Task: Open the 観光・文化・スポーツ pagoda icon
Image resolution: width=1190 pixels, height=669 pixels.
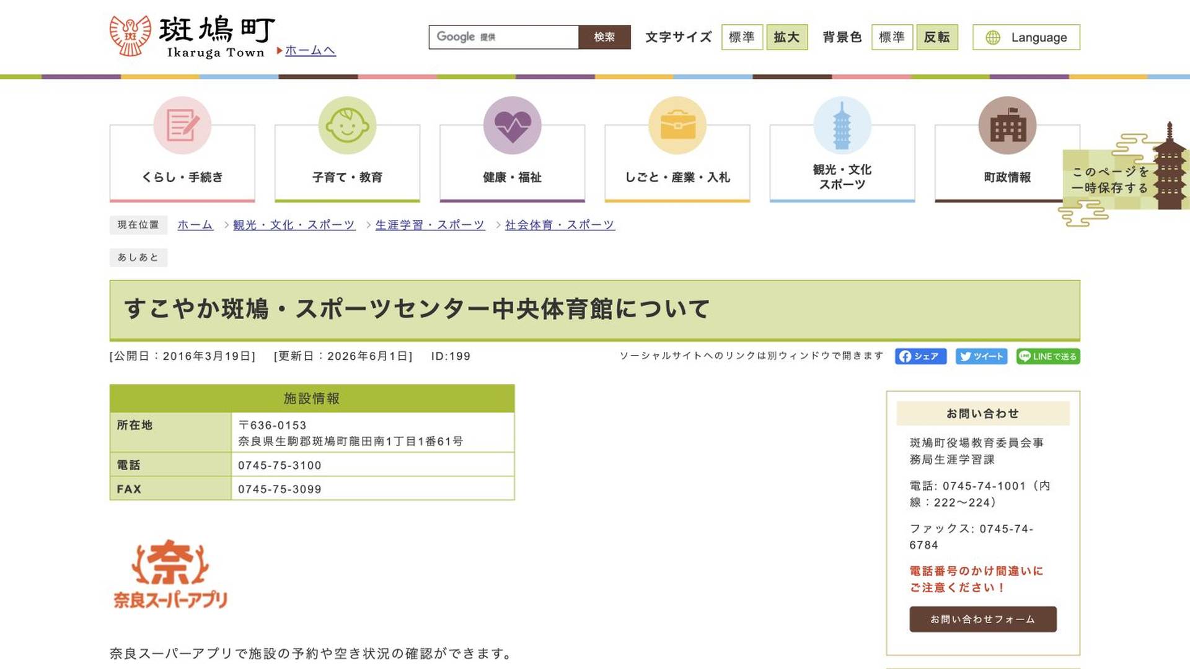Action: tap(842, 125)
